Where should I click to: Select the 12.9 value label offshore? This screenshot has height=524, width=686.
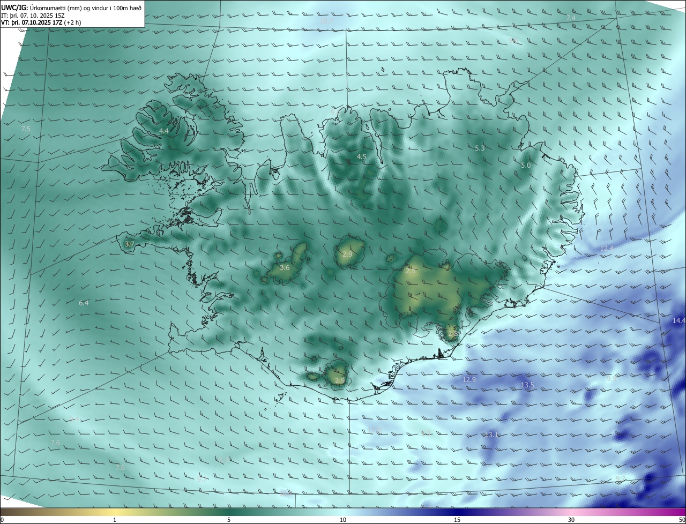tap(469, 380)
